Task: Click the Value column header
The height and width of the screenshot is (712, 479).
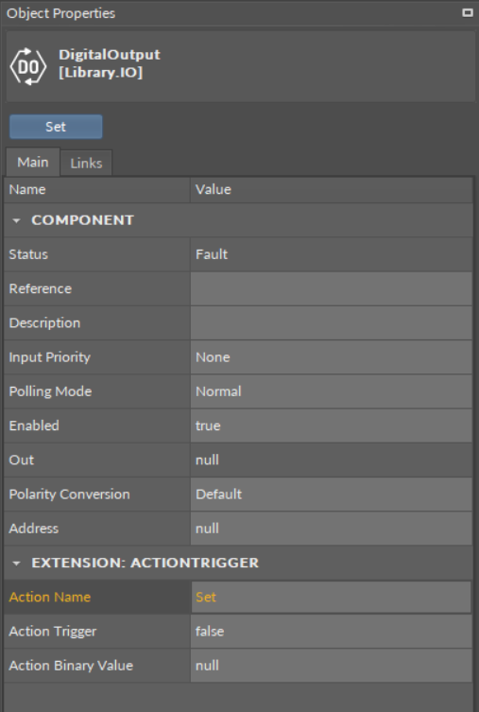Action: 331,190
